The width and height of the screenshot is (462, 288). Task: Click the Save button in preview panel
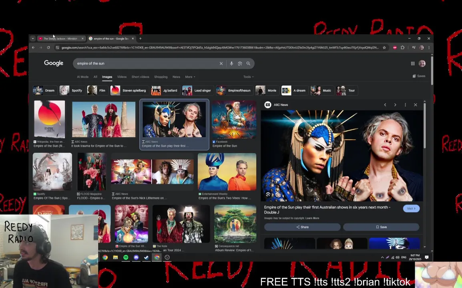[381, 227]
